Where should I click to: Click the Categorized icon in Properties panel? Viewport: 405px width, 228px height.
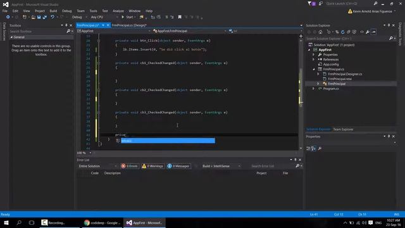308,148
